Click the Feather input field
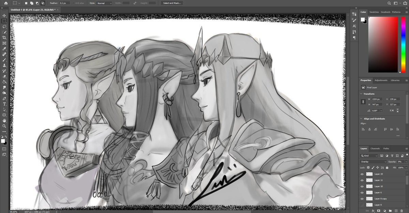Screen dimensions: 409x213 (64, 3)
